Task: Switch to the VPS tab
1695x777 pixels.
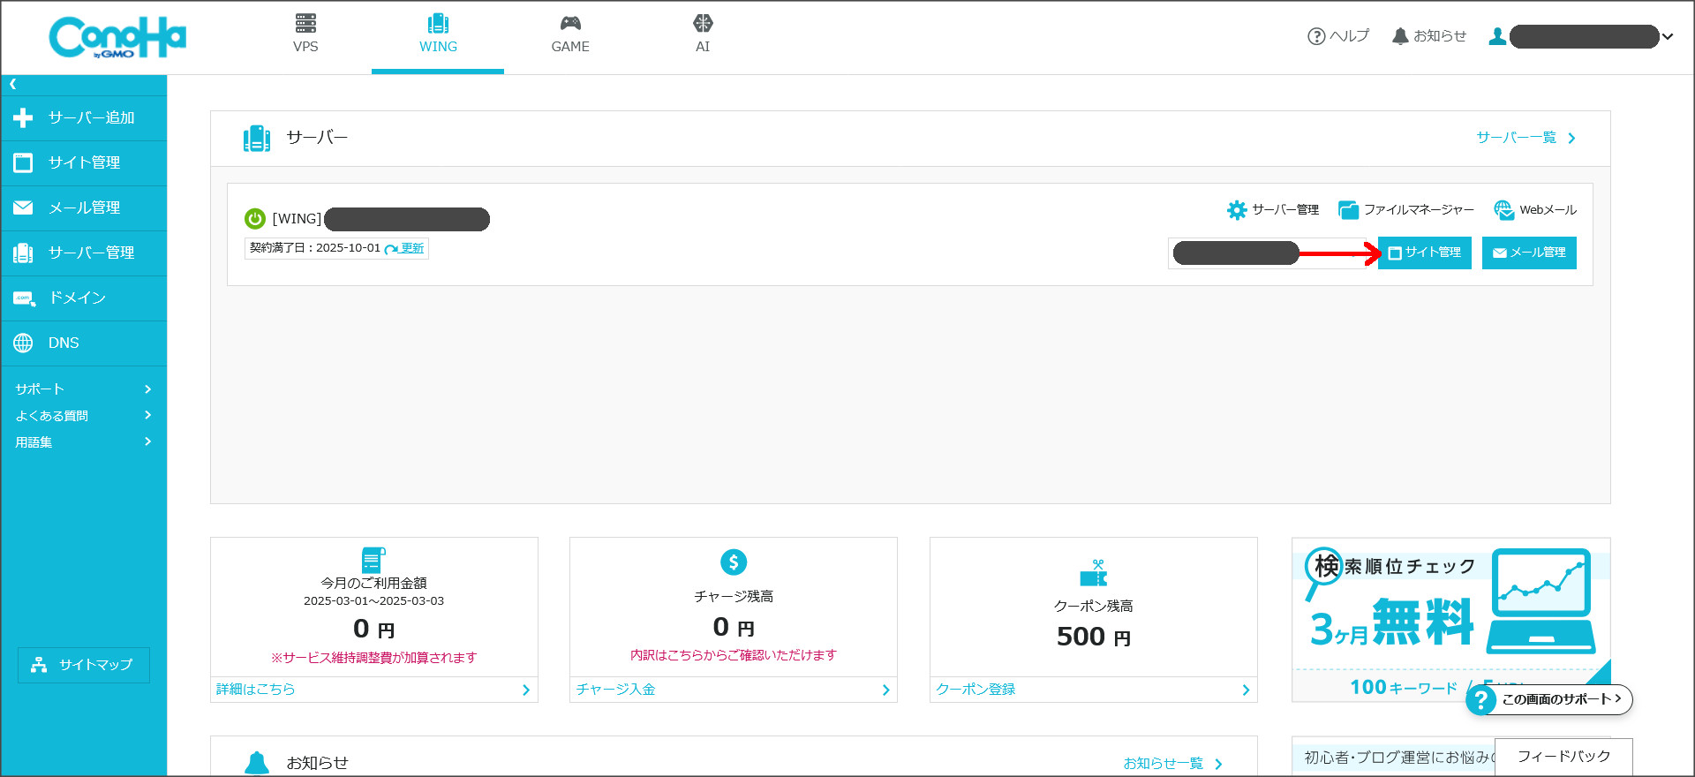Action: 305,35
